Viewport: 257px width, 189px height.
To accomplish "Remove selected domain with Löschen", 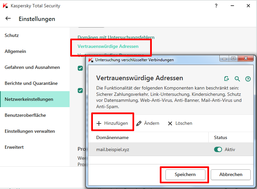I will (180, 123).
